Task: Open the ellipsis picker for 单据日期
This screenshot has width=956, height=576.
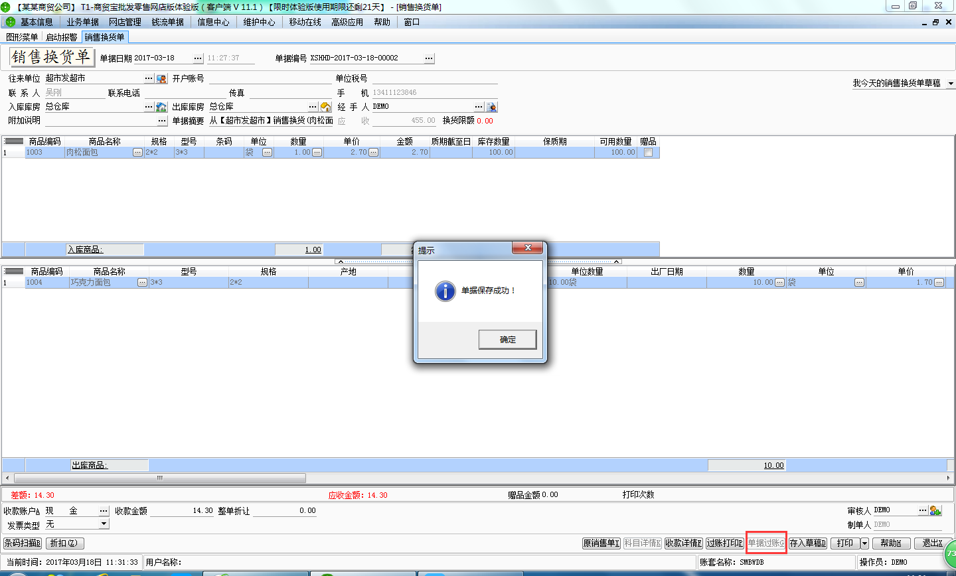Action: click(x=198, y=58)
